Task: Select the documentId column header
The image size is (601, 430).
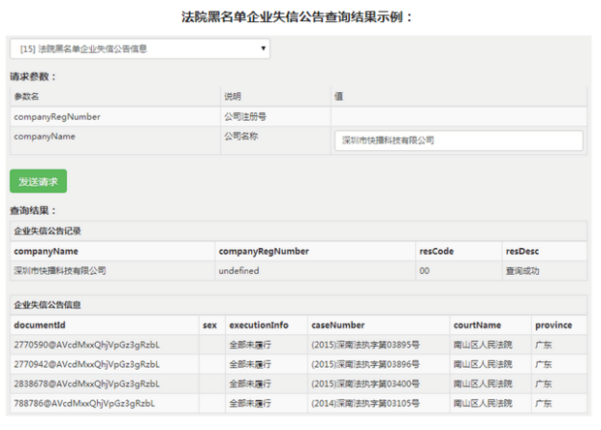Action: pos(40,324)
